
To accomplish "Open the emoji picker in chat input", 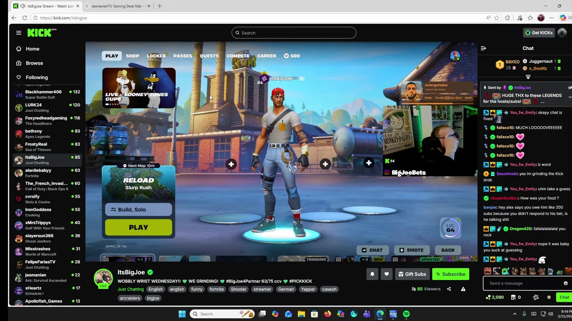I will point(565,283).
